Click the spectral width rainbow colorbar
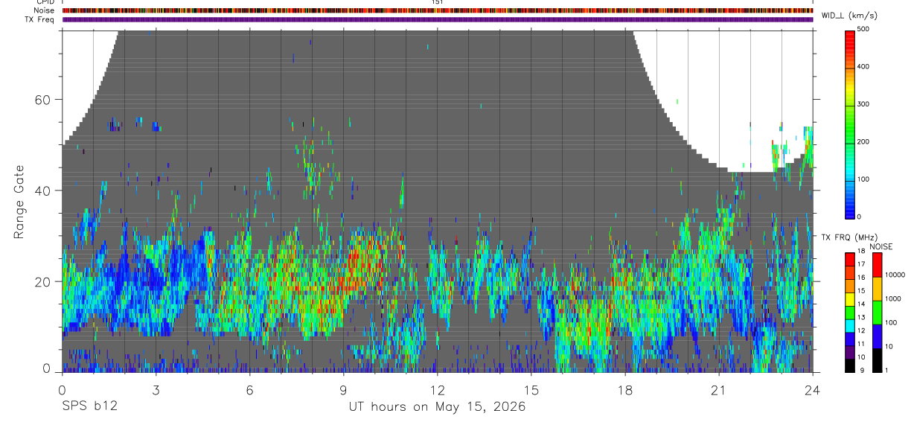Image resolution: width=914 pixels, height=422 pixels. tap(851, 124)
